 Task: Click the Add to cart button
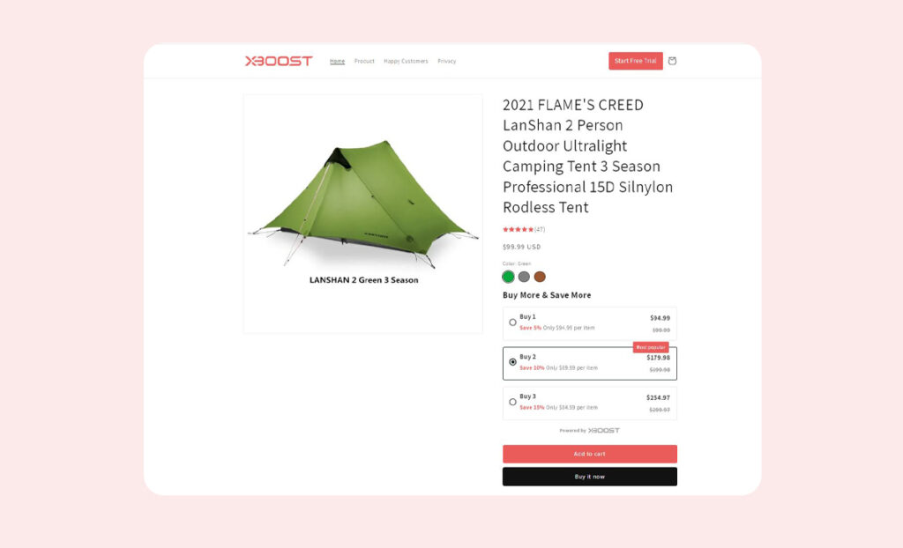coord(590,455)
